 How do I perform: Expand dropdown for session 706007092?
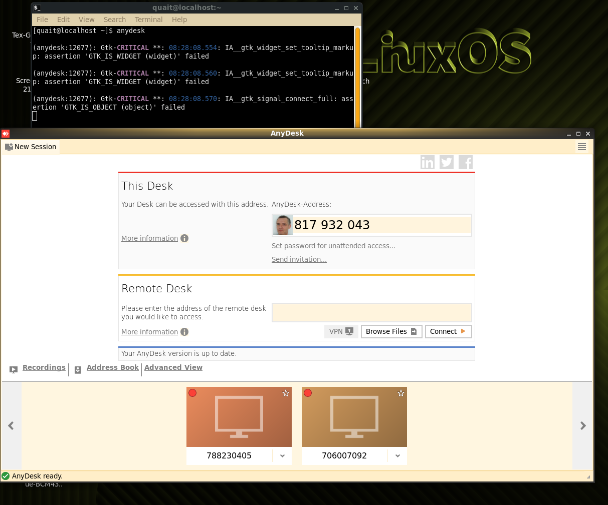[x=397, y=456]
